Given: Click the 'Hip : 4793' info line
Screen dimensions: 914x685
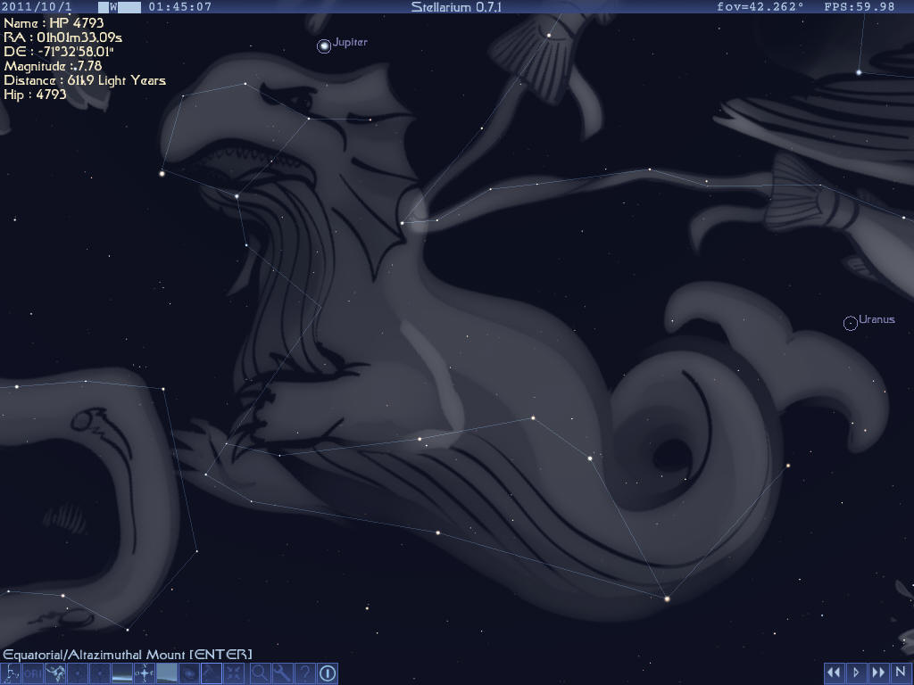Looking at the screenshot, I should (x=35, y=95).
